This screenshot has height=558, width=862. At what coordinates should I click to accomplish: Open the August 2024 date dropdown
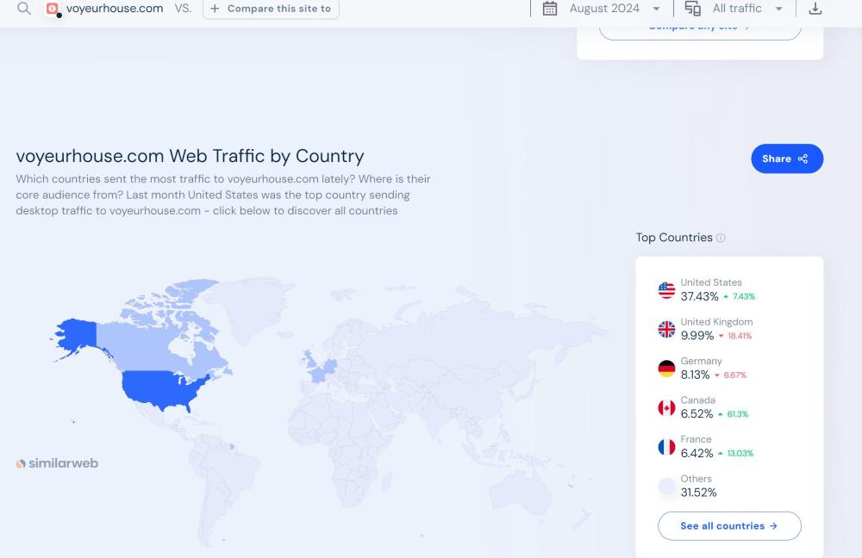tap(614, 9)
